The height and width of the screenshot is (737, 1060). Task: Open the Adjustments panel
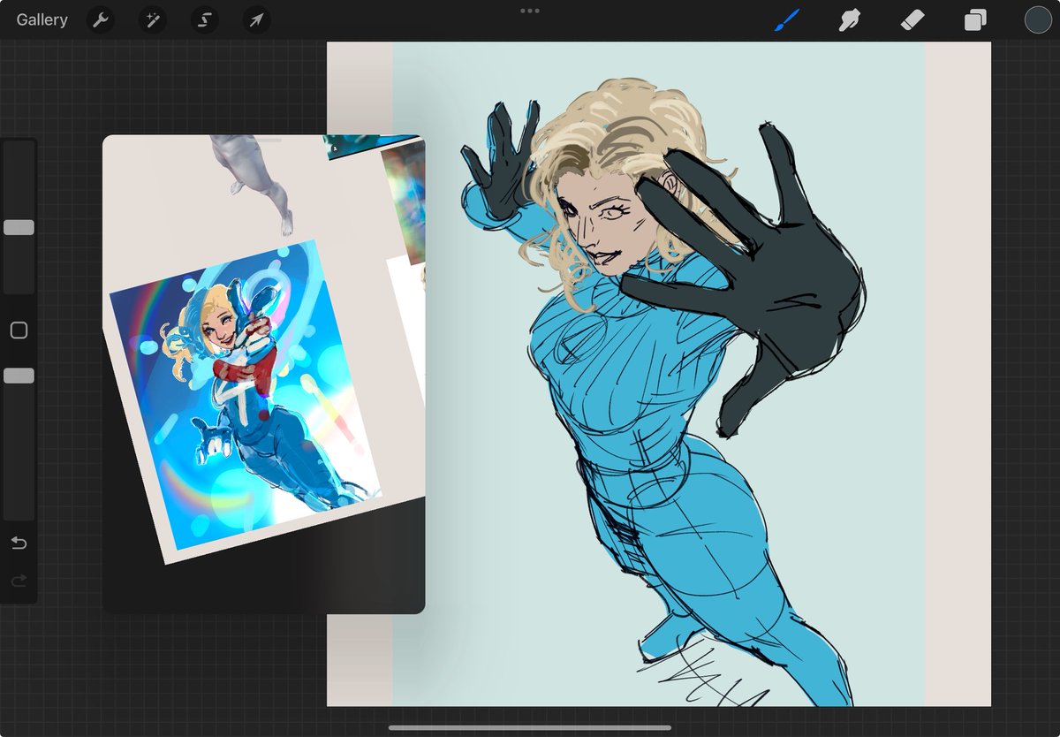(x=151, y=19)
